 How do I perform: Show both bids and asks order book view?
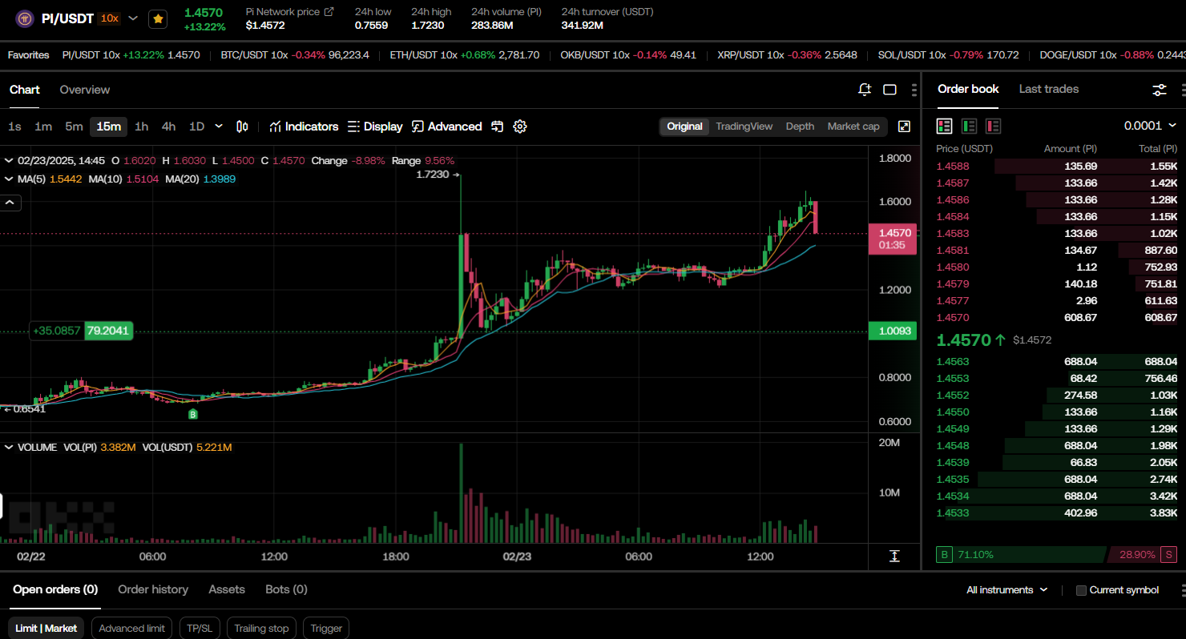(x=944, y=126)
